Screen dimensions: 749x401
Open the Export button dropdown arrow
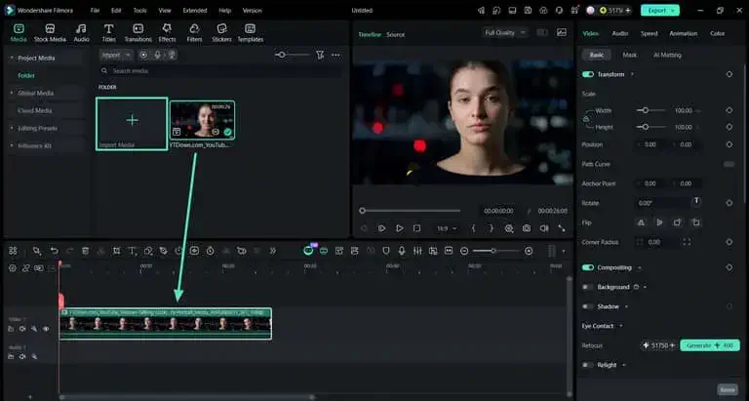[x=673, y=10]
